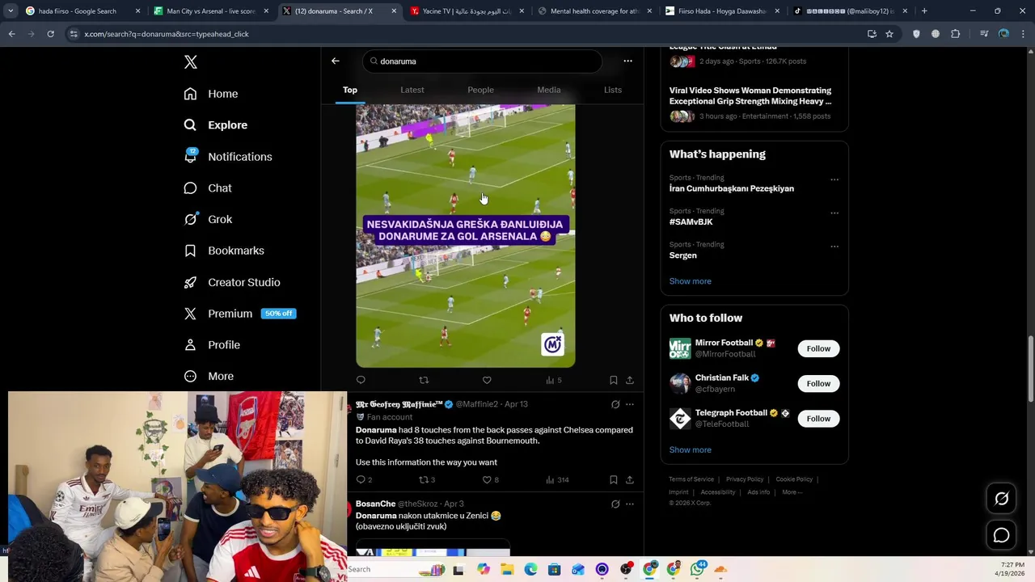Open Notifications page
Viewport: 1035px width, 582px height.
tap(228, 157)
